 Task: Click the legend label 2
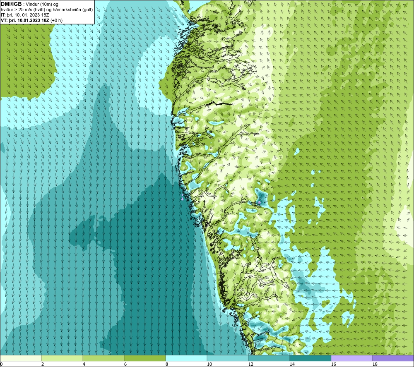coord(43,364)
